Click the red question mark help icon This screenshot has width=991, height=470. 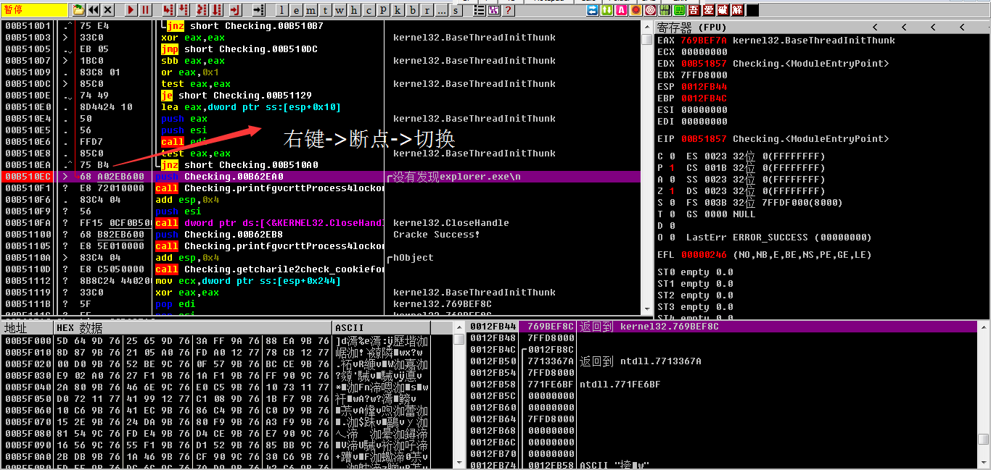click(x=508, y=10)
